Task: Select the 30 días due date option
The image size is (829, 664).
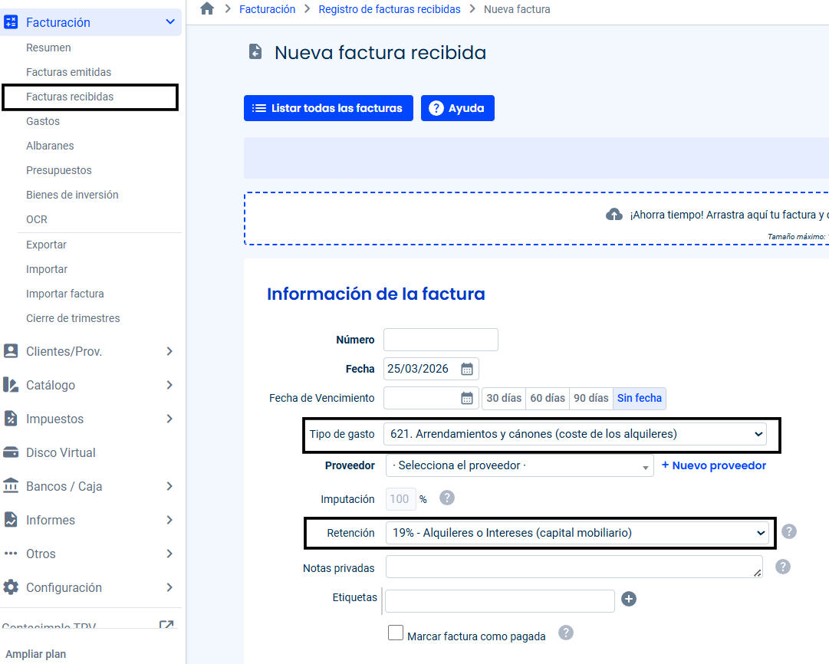Action: tap(504, 398)
